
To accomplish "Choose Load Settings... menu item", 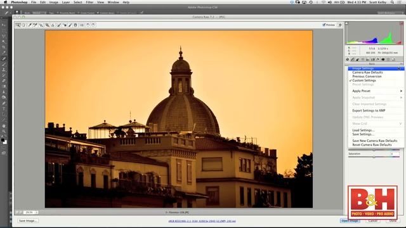I will pos(376,130).
